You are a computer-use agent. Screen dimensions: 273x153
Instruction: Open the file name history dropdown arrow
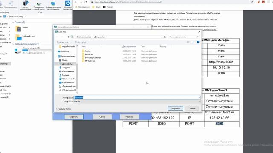(199, 97)
